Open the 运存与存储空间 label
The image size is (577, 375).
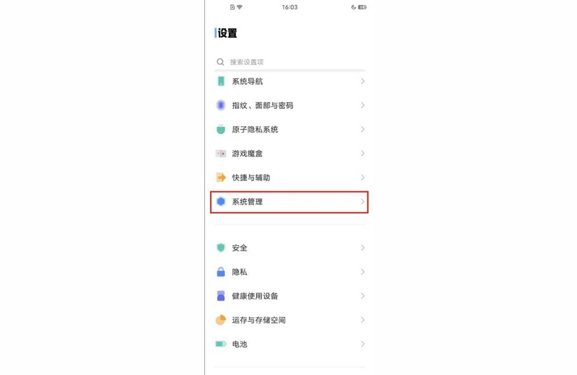pyautogui.click(x=258, y=320)
